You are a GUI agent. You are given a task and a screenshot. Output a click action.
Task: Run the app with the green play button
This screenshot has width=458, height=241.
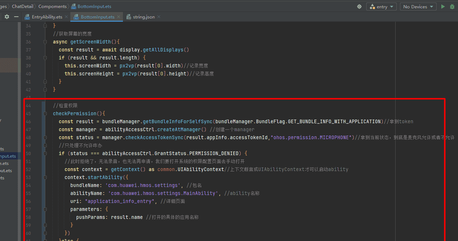coord(443,7)
